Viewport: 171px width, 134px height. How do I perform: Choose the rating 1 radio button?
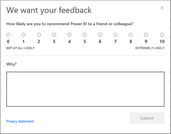coord(23,35)
